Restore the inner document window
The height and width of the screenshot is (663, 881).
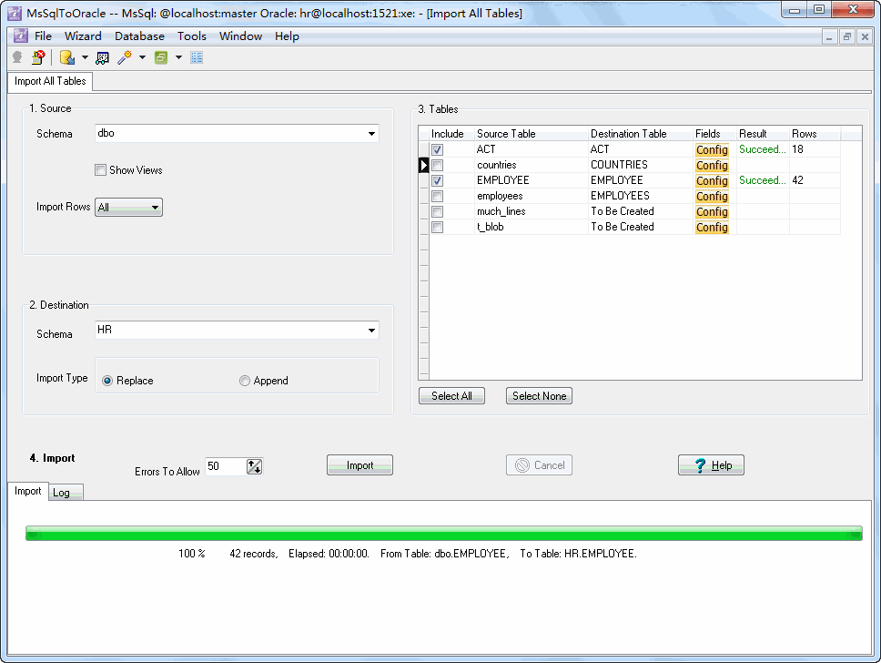point(846,37)
